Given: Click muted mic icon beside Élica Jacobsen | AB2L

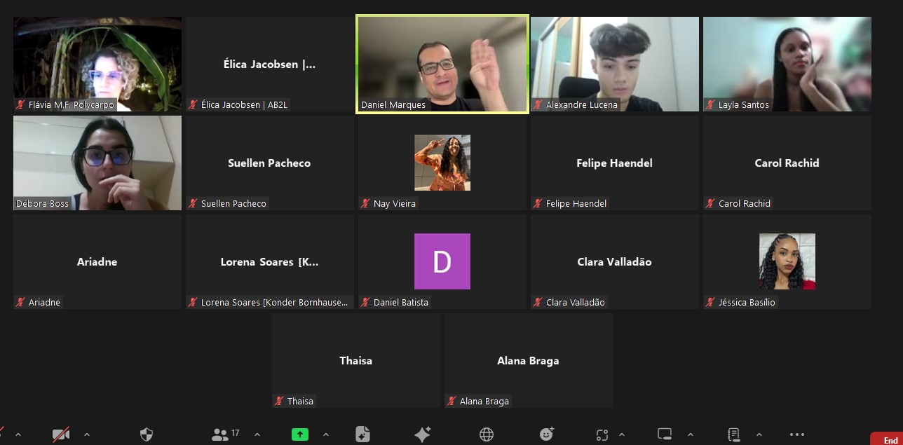Looking at the screenshot, I should coord(193,105).
